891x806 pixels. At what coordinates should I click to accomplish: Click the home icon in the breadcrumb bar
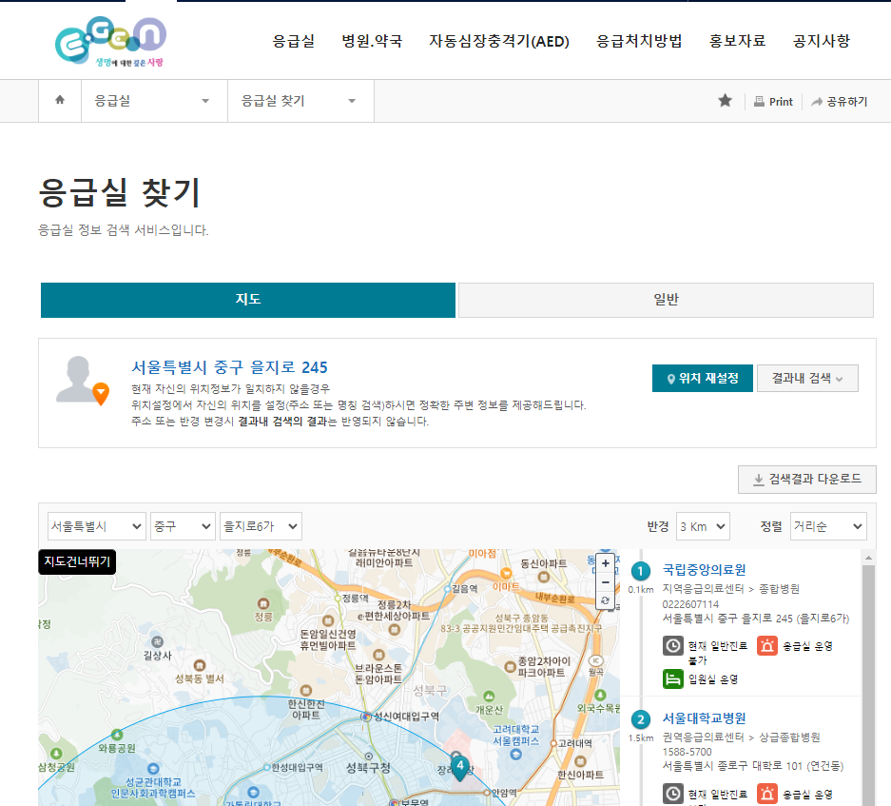(x=60, y=100)
